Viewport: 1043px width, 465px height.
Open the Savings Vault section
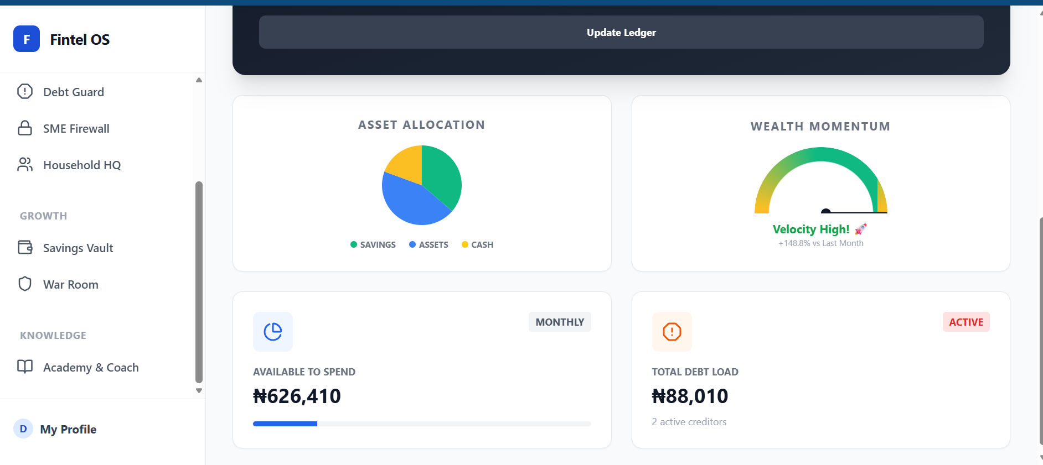pos(78,248)
